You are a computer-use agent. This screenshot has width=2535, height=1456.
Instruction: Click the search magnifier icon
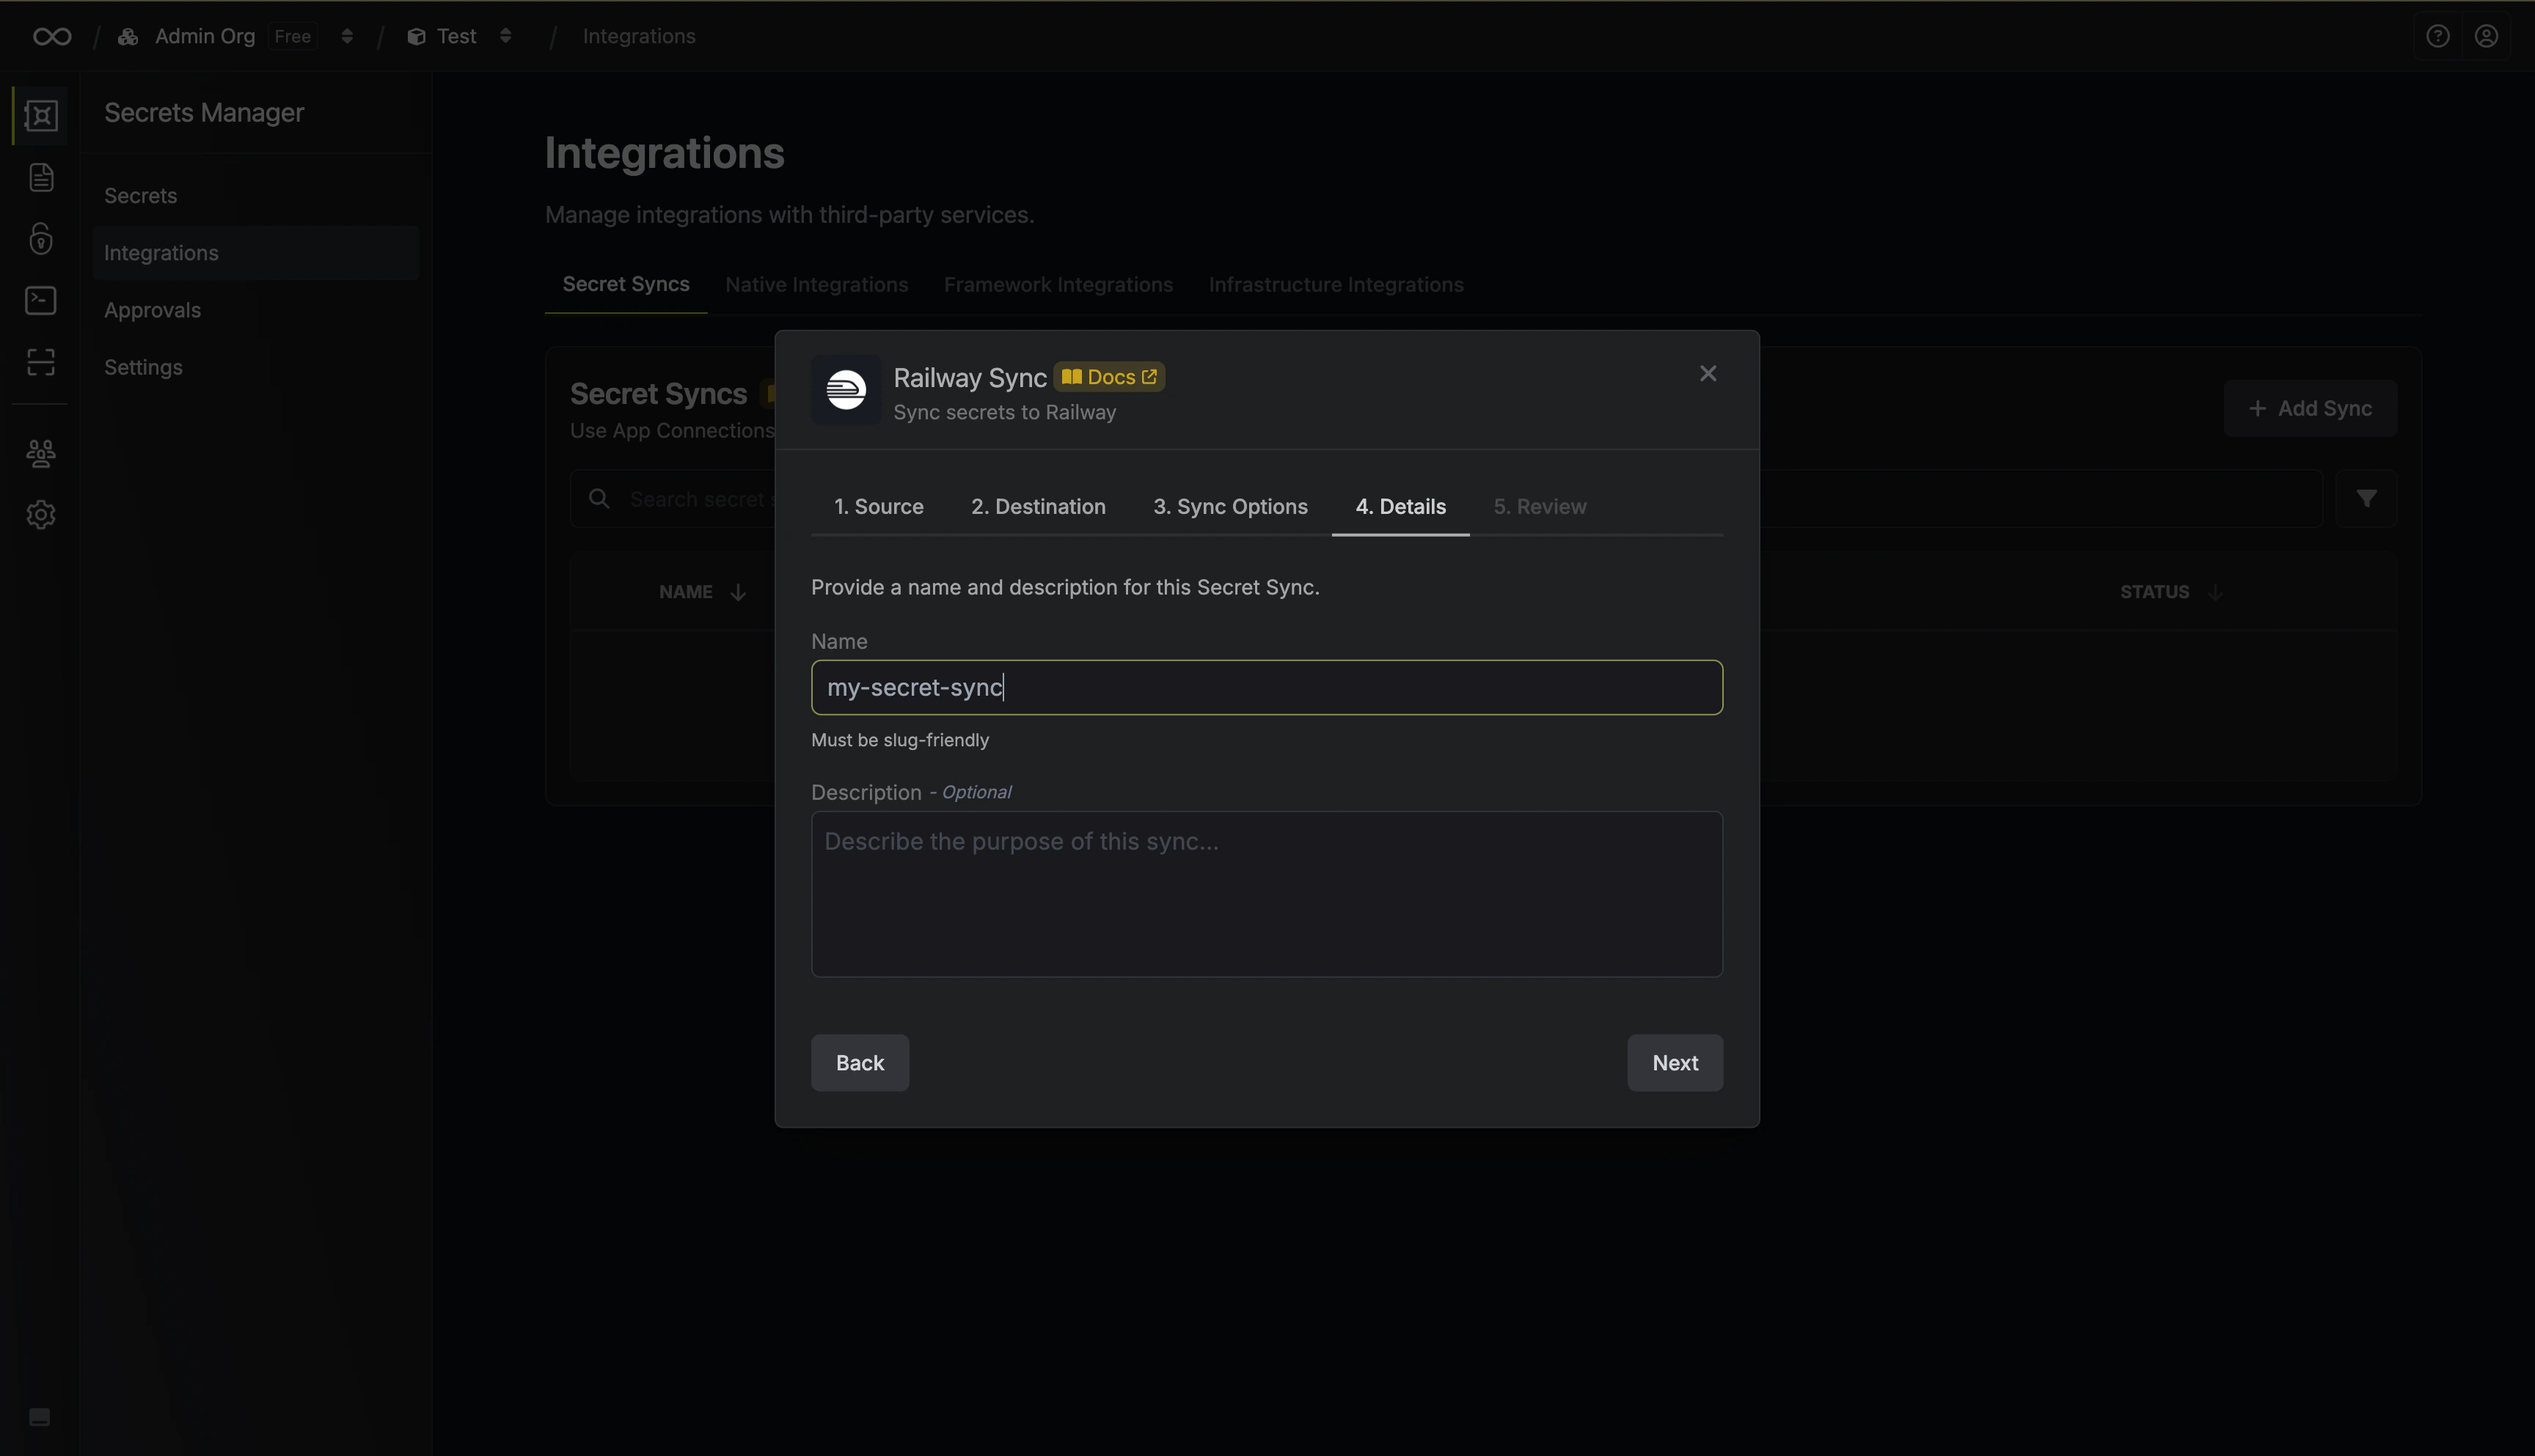point(599,498)
